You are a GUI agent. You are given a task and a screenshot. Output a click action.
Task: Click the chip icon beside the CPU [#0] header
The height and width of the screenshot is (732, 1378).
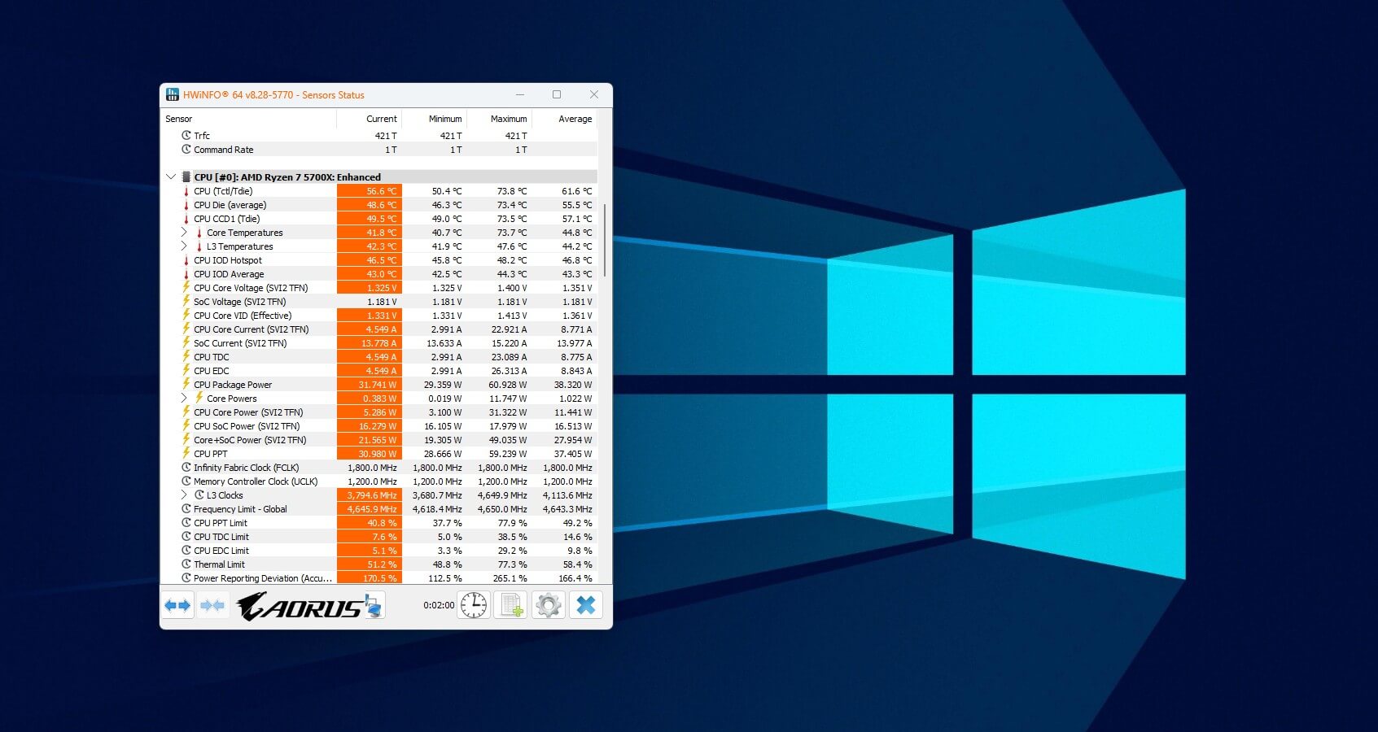[x=186, y=177]
